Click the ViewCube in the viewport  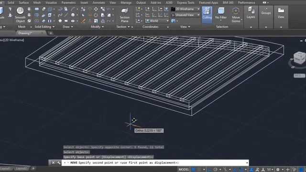coord(299,58)
